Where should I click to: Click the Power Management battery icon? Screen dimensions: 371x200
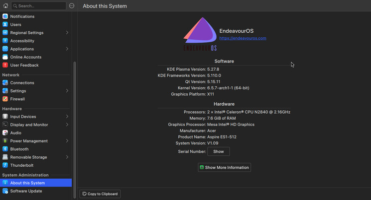click(x=5, y=141)
